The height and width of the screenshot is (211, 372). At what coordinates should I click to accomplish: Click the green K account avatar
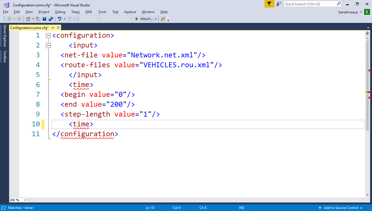coord(367,12)
